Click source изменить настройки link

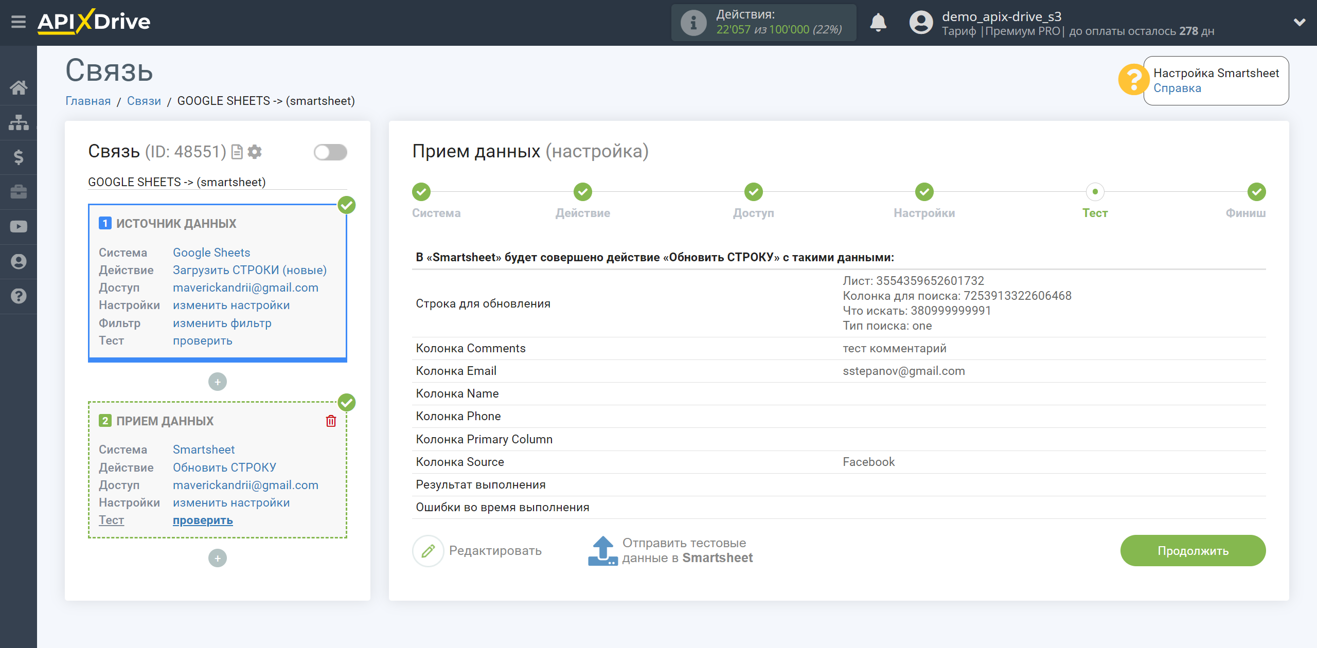click(231, 305)
